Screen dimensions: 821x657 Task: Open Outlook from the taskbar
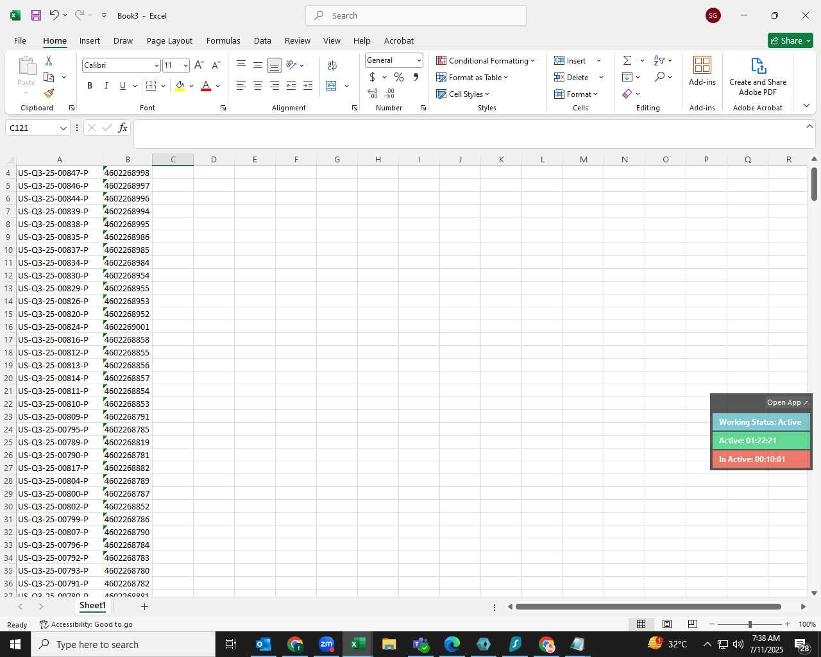coord(264,644)
